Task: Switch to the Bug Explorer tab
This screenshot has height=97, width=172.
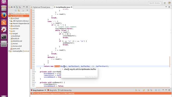Action: [x=38, y=90]
